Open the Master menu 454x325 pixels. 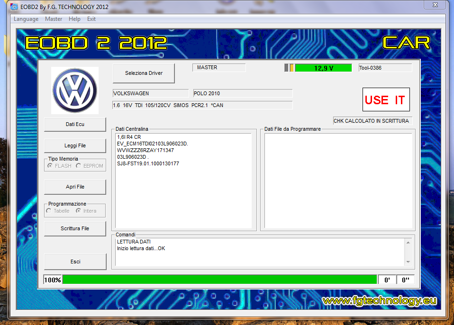tap(54, 19)
